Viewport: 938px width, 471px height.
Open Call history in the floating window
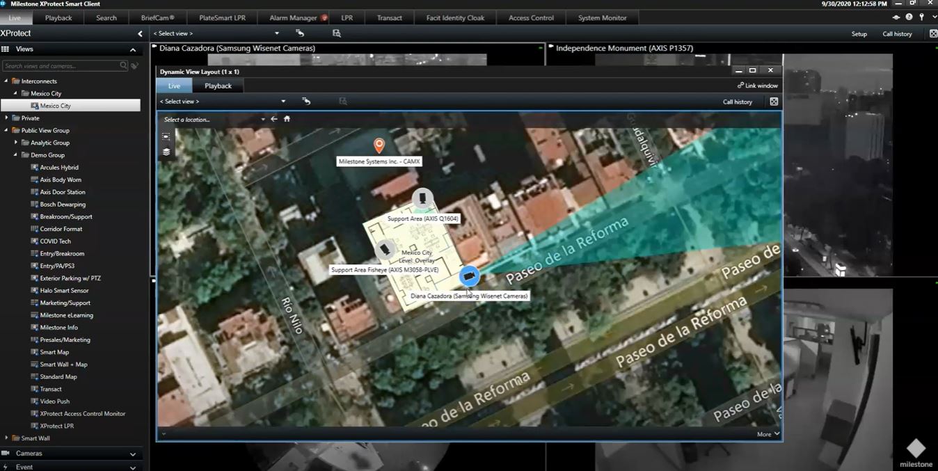tap(737, 101)
